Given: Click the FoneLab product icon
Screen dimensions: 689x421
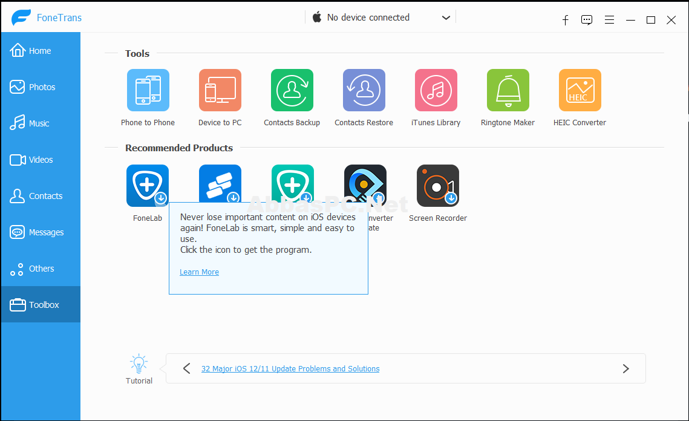Looking at the screenshot, I should [148, 186].
